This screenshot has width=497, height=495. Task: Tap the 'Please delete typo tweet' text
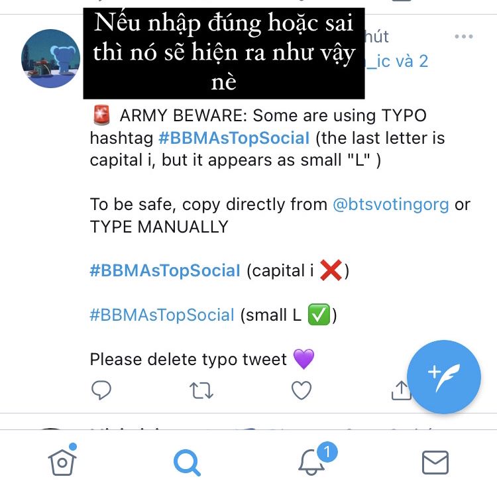(x=188, y=359)
